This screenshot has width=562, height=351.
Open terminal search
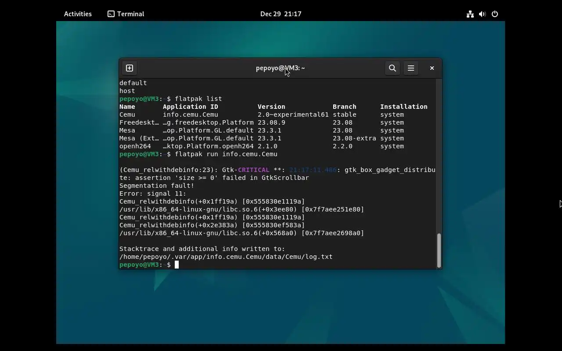coord(393,68)
